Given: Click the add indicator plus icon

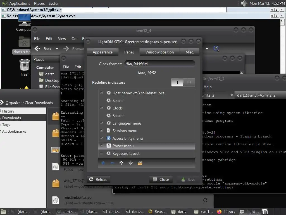Looking at the screenshot, I should 103,163.
